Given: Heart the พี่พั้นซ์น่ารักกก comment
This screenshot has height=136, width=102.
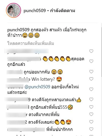Looking at the screenshot, I should pyautogui.click(x=91, y=129).
